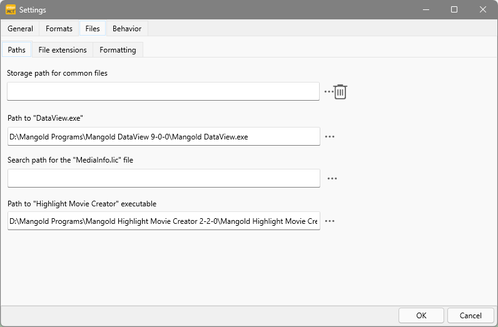Focus the MediaInfo.lic search path field
Image resolution: width=498 pixels, height=327 pixels.
163,178
